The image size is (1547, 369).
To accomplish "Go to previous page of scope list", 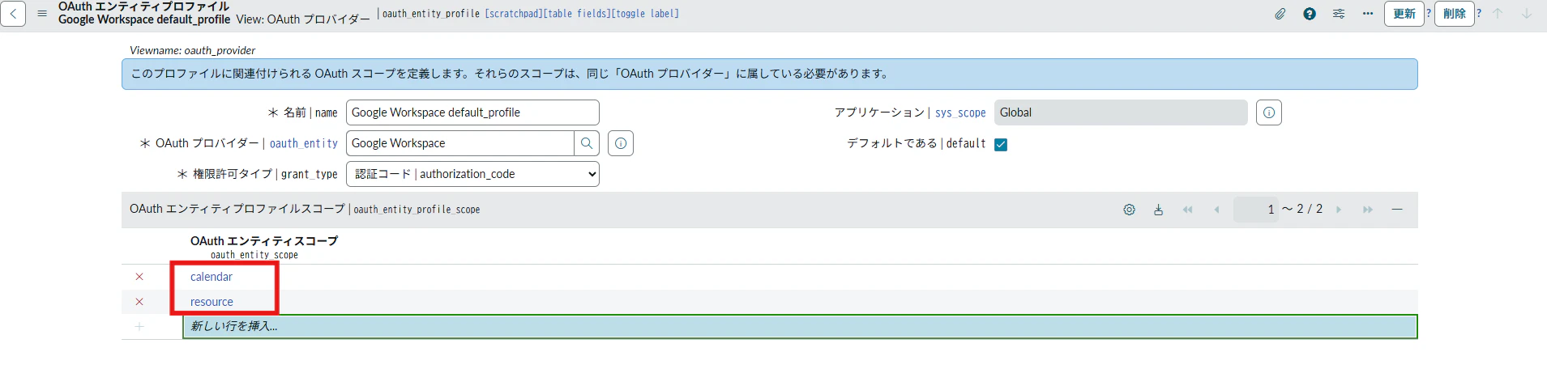I will (x=1216, y=210).
